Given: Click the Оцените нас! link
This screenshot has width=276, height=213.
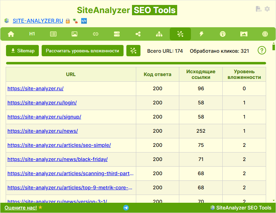Looking at the screenshot, I should [21, 208].
